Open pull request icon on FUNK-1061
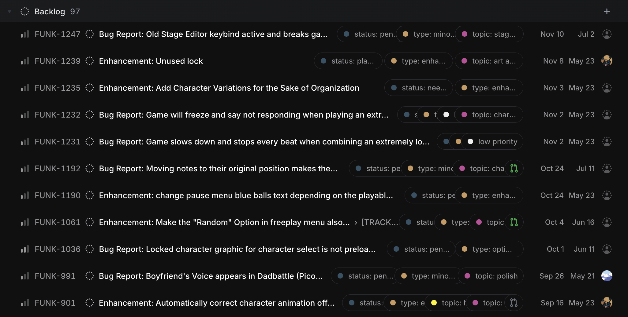628x317 pixels. pyautogui.click(x=514, y=222)
